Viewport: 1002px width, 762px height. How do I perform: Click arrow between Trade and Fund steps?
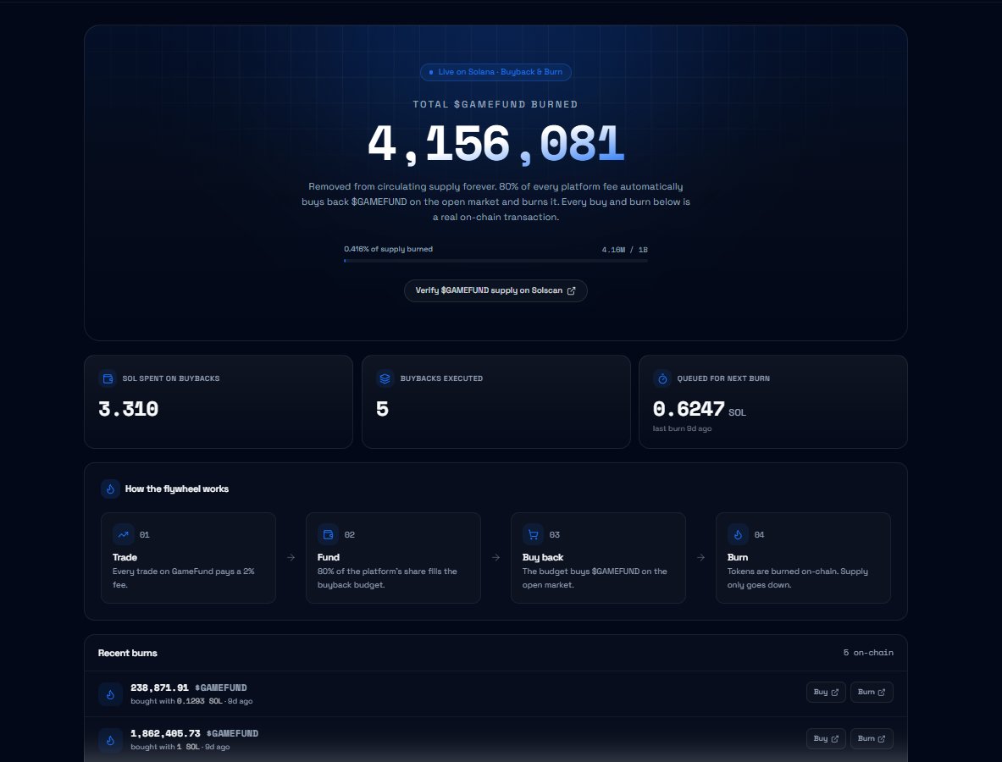(x=291, y=558)
